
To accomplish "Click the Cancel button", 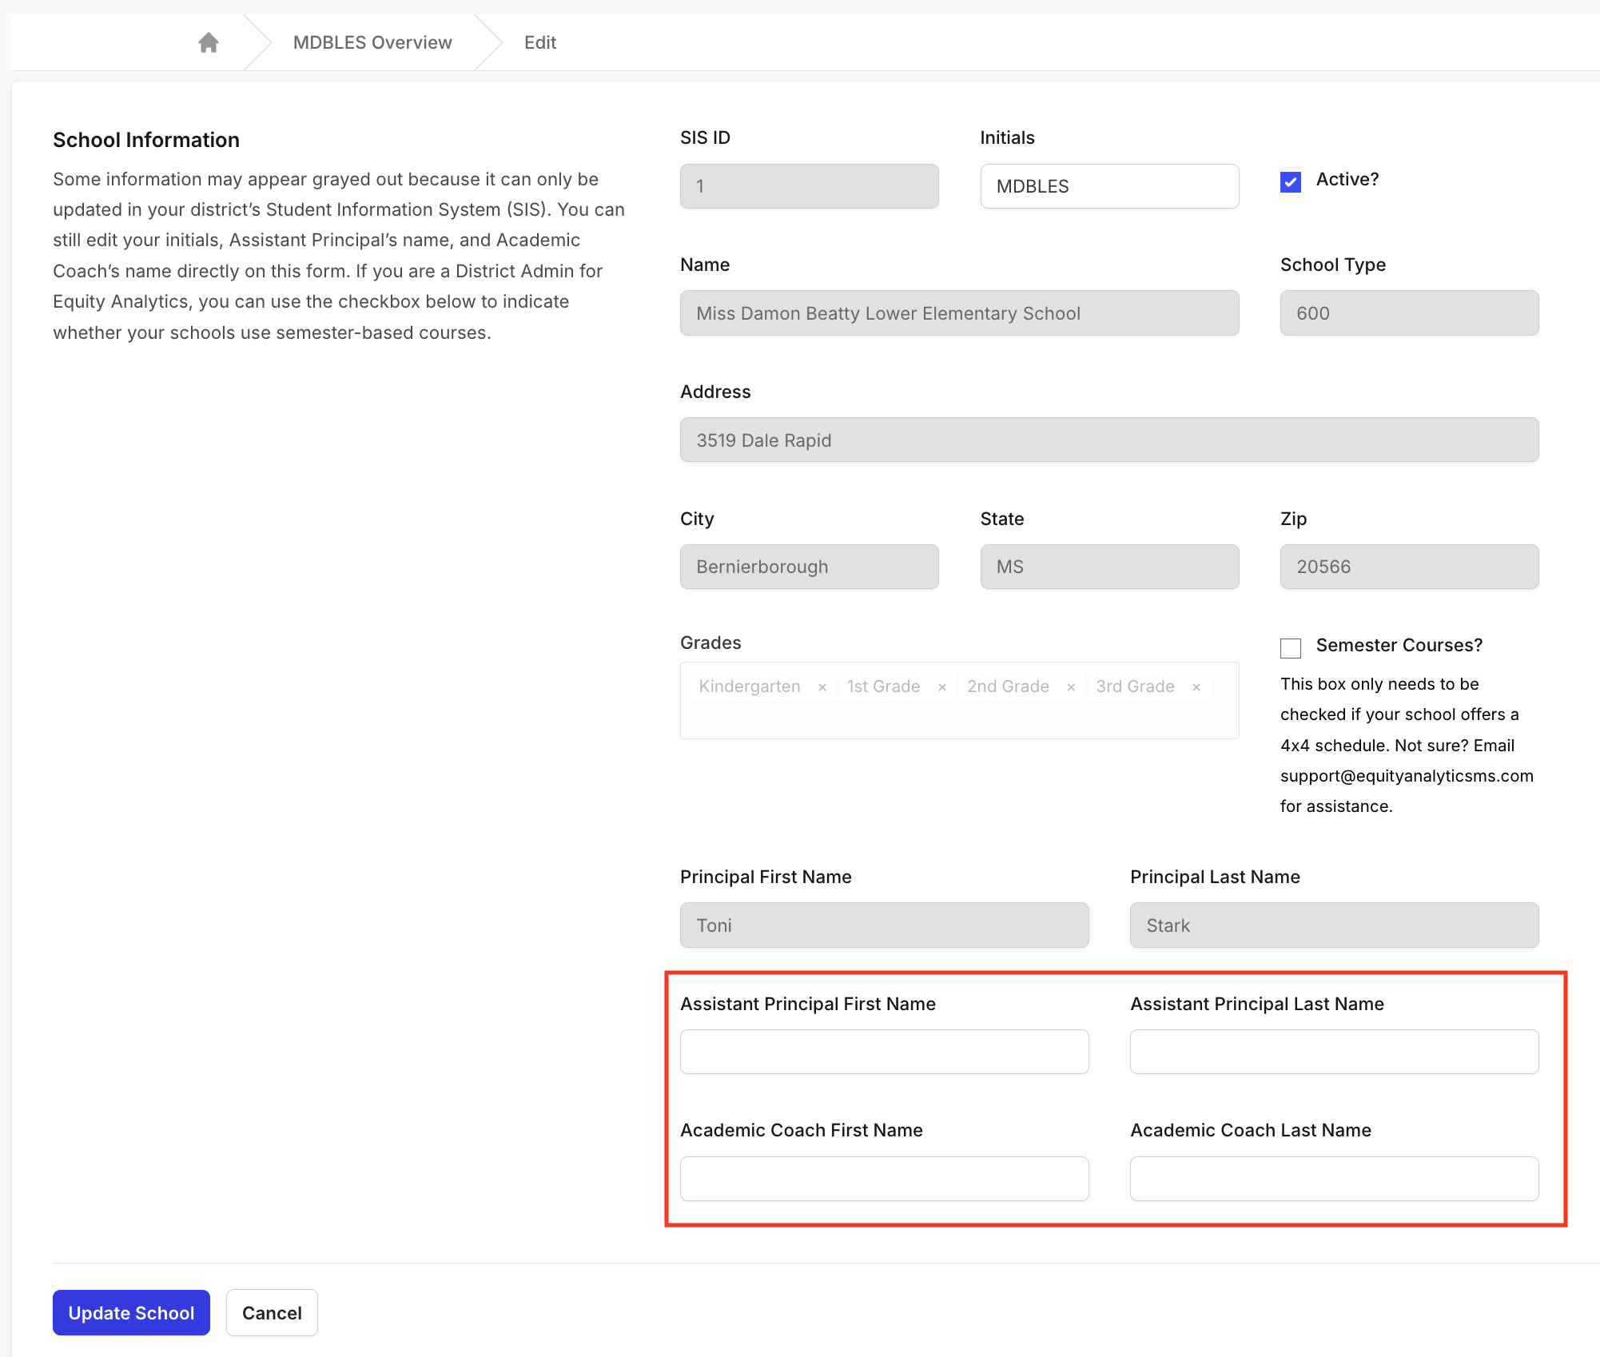I will 272,1313.
